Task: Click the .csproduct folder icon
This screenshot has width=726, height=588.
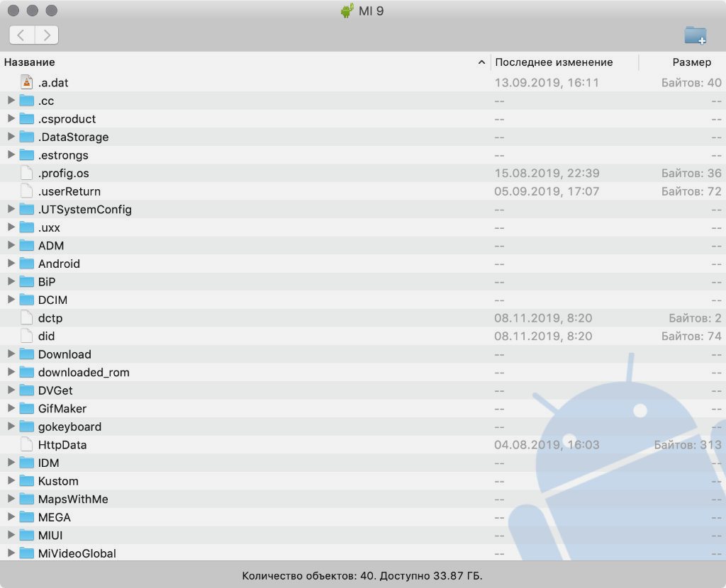Action: coord(27,118)
